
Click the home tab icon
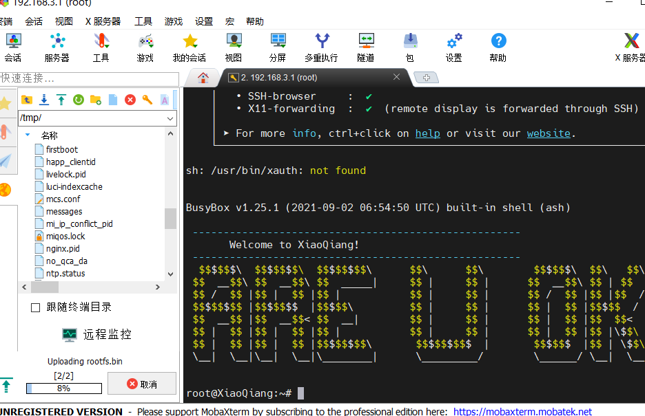pos(203,78)
